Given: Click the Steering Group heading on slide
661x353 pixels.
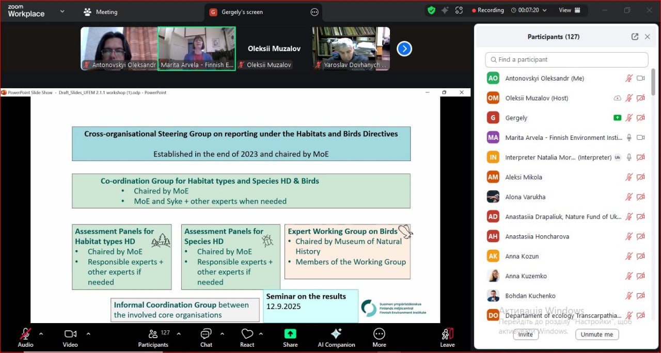Looking at the screenshot, I should click(241, 134).
